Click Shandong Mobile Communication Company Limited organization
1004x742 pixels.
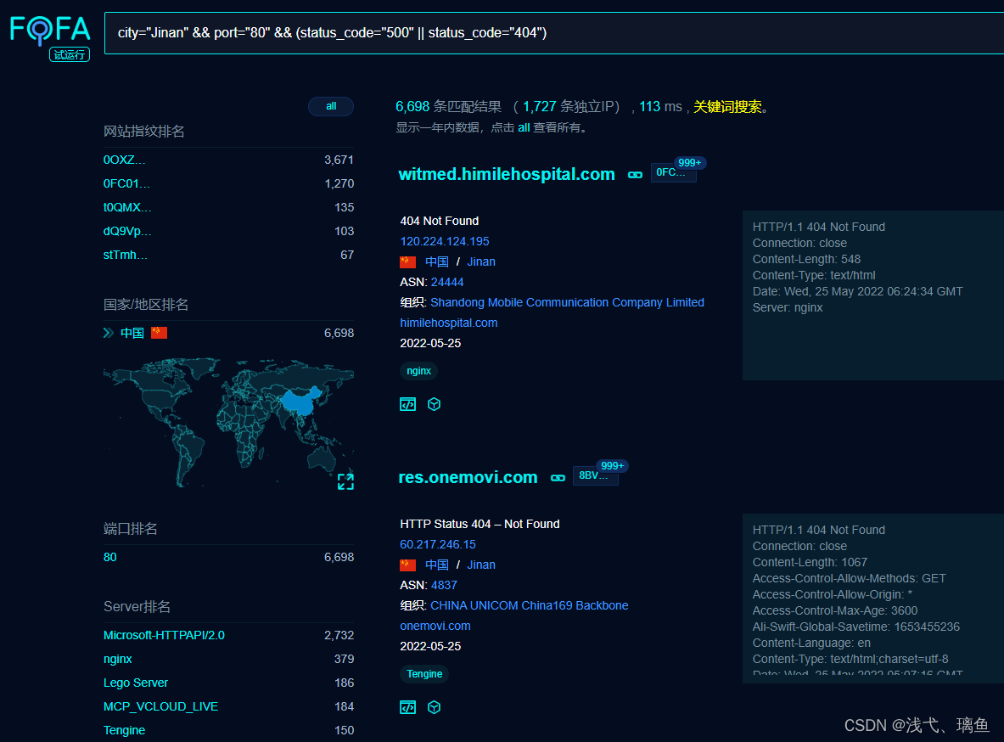(567, 302)
